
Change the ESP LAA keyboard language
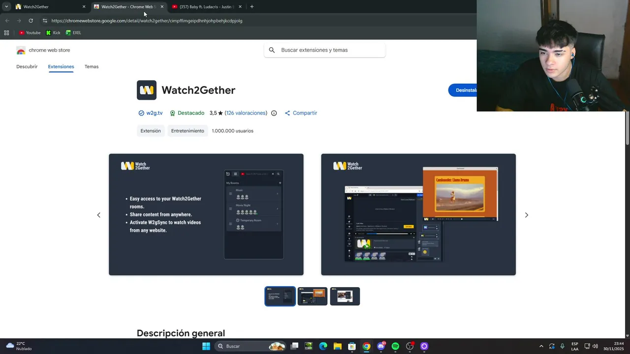[x=575, y=346]
